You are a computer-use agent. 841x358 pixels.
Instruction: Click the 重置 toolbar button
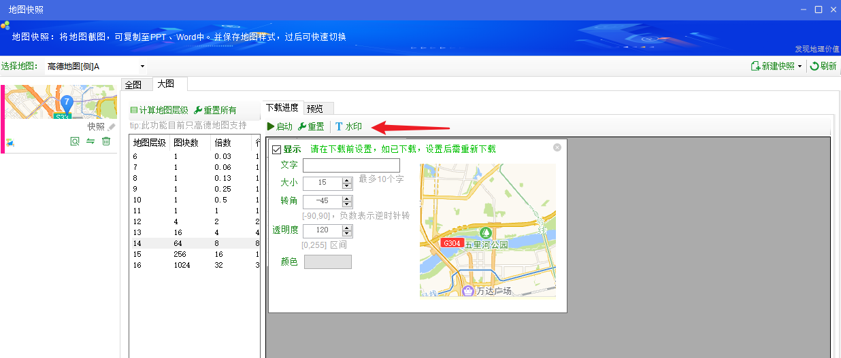tap(311, 126)
